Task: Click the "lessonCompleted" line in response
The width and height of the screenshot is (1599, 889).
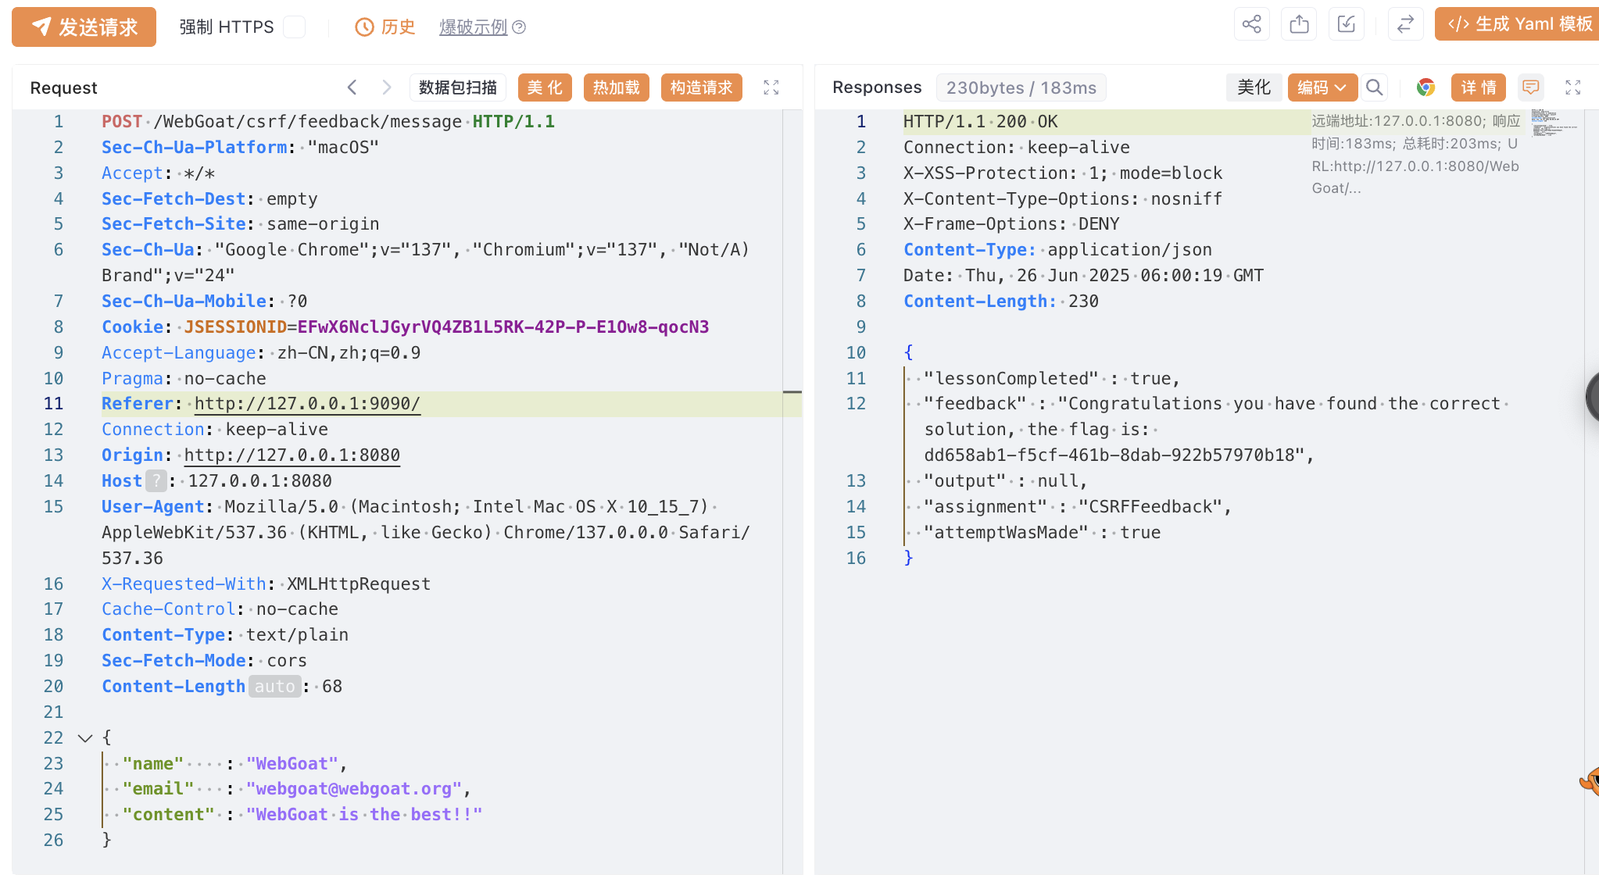Action: pyautogui.click(x=1052, y=379)
